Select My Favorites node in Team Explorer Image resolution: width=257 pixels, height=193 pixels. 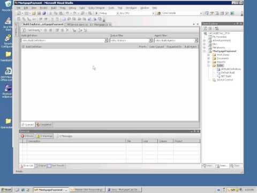(x=220, y=37)
